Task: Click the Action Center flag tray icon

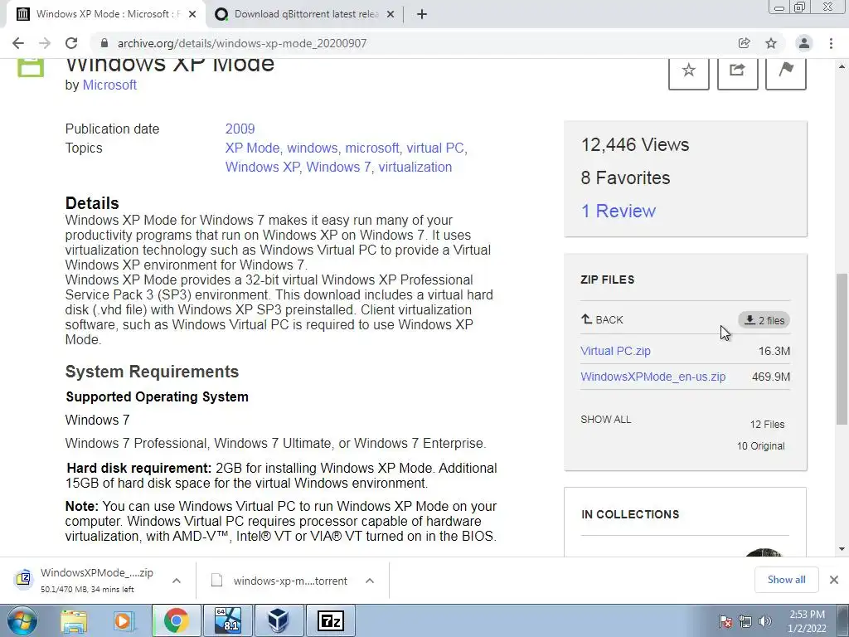Action: click(x=725, y=621)
